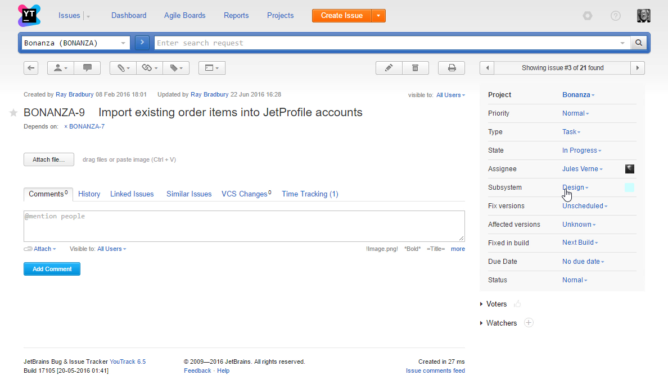Image resolution: width=668 pixels, height=375 pixels.
Task: Open the user avatar menu
Action: tap(644, 16)
